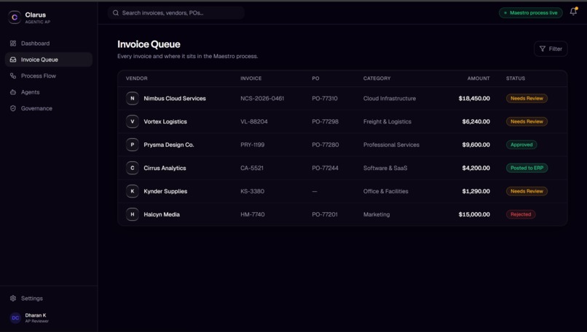The width and height of the screenshot is (587, 332).
Task: Click the INVOICE column header
Action: pos(251,78)
